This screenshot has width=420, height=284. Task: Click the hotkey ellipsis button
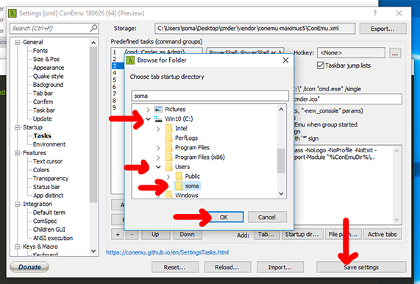click(x=395, y=53)
